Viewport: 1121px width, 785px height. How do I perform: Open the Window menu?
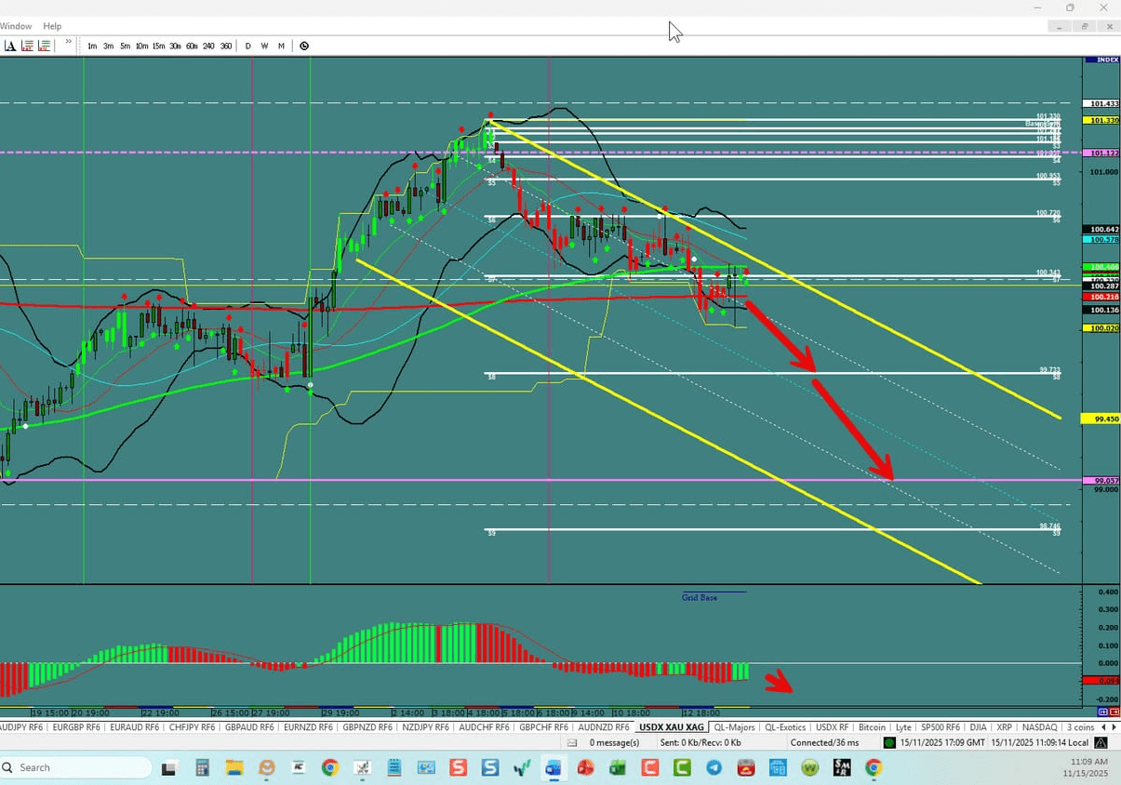(16, 26)
